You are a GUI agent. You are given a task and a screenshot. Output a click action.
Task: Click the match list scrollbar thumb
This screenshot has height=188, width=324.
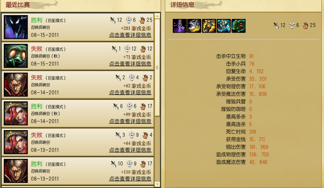(x=157, y=68)
